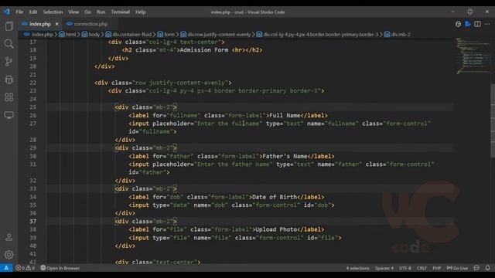Open the Manage gear icon
The height and width of the screenshot is (278, 495).
[x=9, y=254]
